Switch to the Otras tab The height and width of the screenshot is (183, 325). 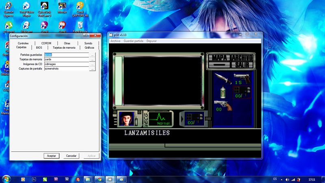(67, 43)
